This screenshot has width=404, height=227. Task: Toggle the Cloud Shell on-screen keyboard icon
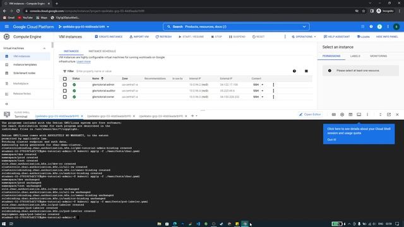pos(334,115)
